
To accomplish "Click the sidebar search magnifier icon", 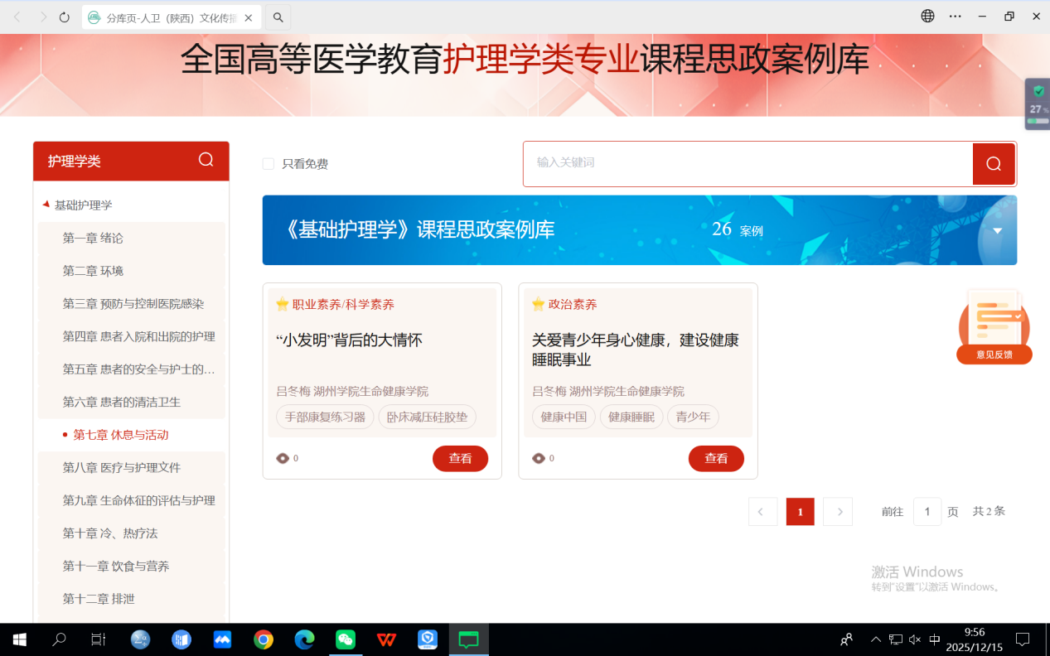I will pyautogui.click(x=206, y=160).
